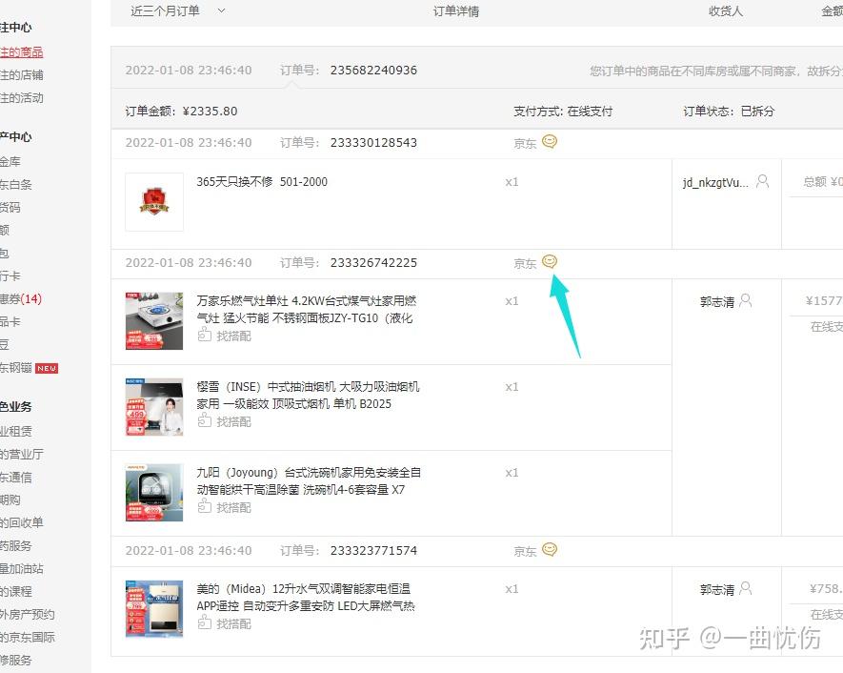Click 订单详情 column header
Screen dimensions: 843x673
(456, 11)
